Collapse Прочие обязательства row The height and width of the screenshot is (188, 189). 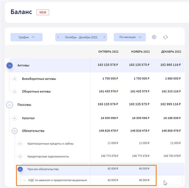pos(20,169)
